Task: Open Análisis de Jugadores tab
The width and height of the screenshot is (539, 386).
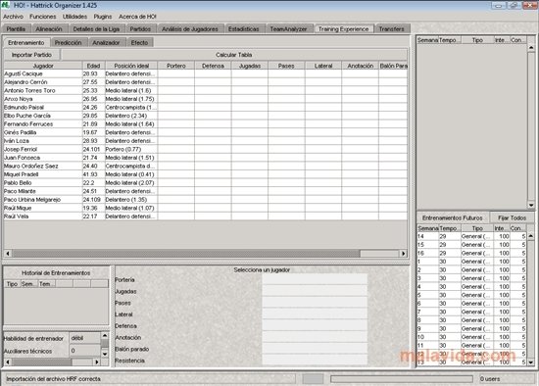Action: pyautogui.click(x=190, y=28)
